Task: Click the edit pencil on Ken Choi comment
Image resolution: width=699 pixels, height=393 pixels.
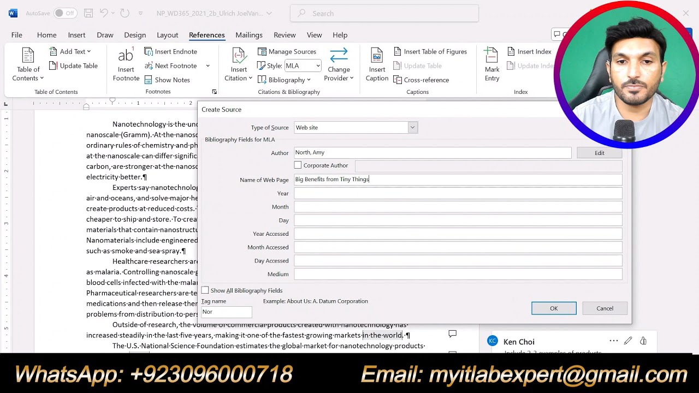Action: (x=628, y=341)
